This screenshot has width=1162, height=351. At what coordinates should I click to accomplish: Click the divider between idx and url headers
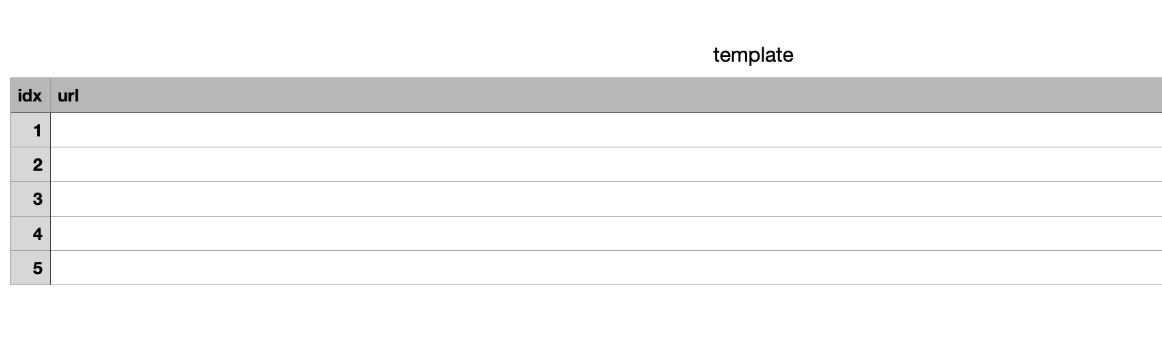50,95
